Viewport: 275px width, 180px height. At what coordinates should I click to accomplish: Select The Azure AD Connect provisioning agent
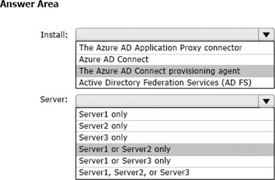pyautogui.click(x=175, y=71)
